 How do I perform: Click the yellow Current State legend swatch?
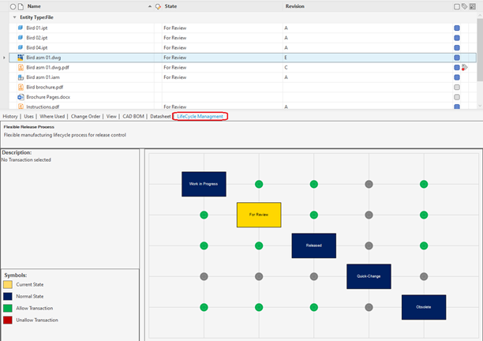(8, 284)
